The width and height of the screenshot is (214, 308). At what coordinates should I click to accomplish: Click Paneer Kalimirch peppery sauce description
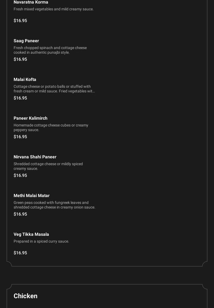click(51, 128)
